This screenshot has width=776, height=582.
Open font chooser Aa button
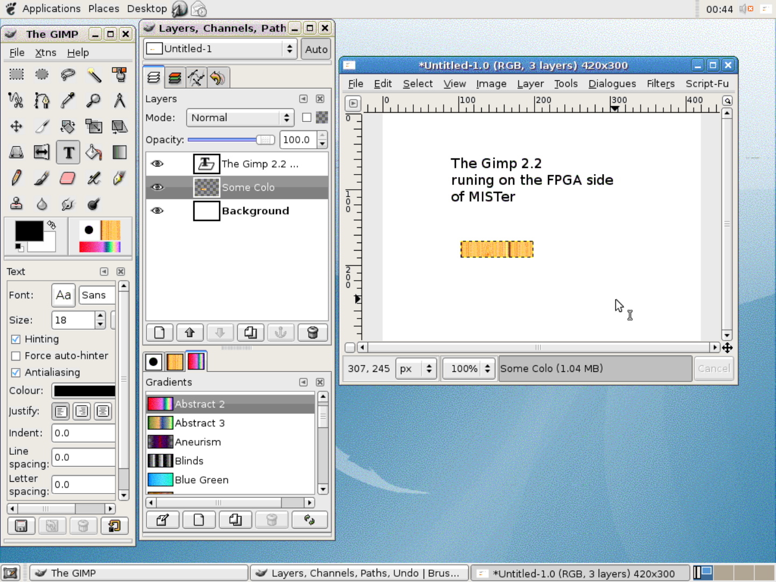pos(64,295)
